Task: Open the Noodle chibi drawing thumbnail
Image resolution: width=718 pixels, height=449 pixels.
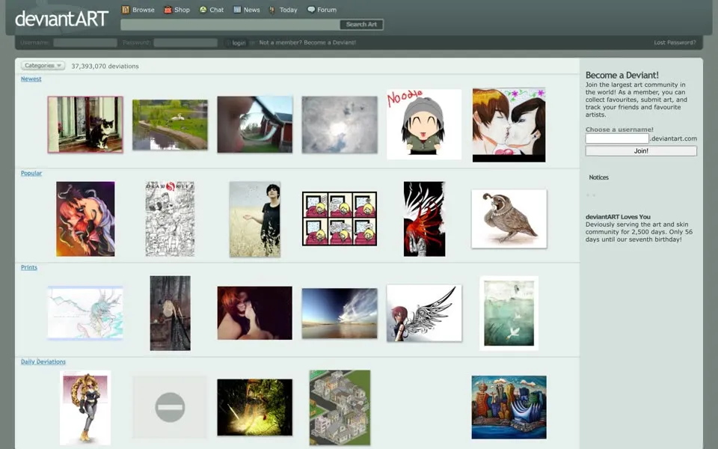Action: pyautogui.click(x=424, y=125)
